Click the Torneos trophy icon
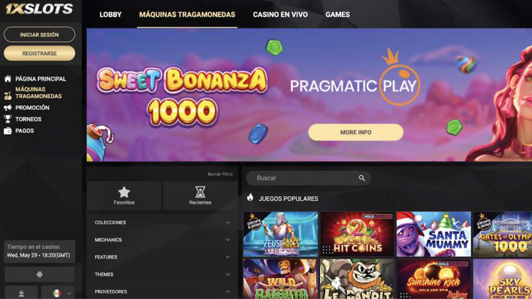The width and height of the screenshot is (532, 299). pos(7,119)
